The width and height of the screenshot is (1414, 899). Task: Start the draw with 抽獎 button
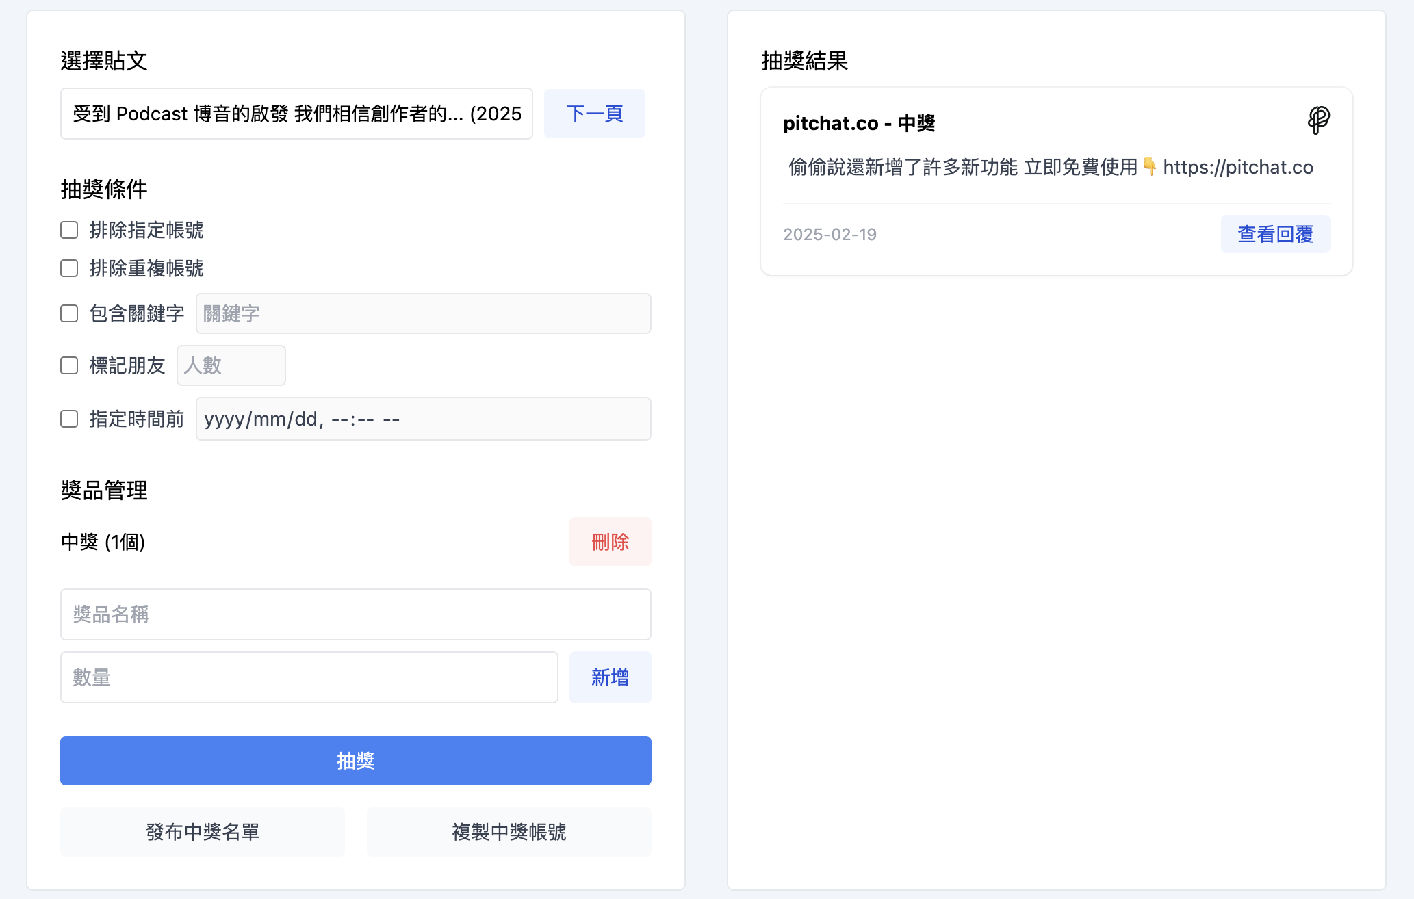(355, 761)
